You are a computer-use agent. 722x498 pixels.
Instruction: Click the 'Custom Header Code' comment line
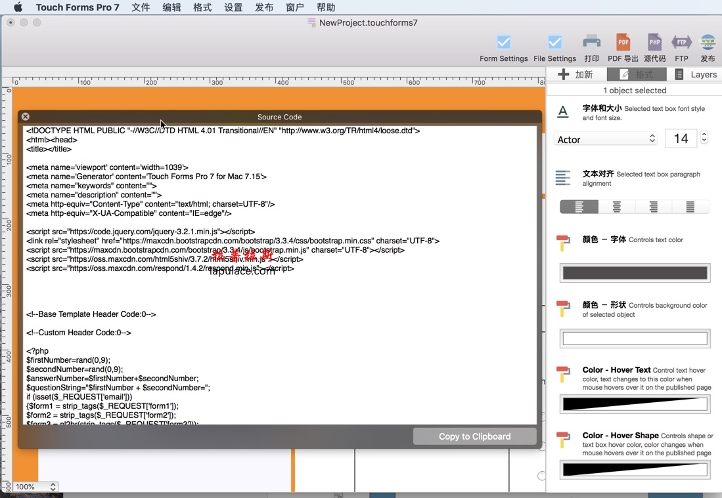click(79, 333)
